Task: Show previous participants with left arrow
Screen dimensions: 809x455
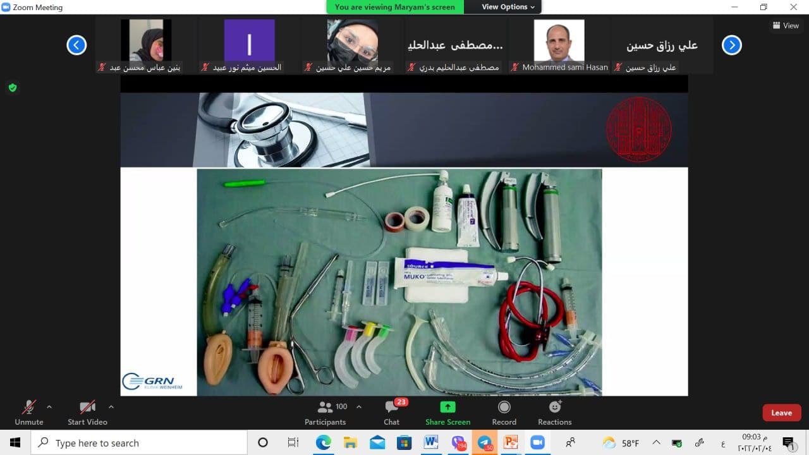Action: point(76,45)
